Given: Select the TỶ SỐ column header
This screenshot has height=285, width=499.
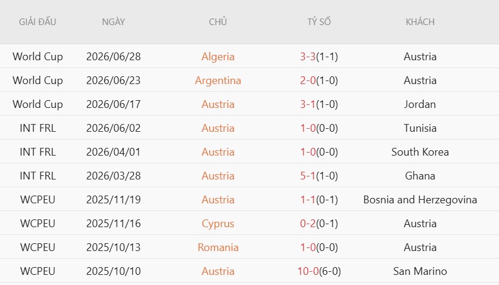Looking at the screenshot, I should [x=319, y=21].
